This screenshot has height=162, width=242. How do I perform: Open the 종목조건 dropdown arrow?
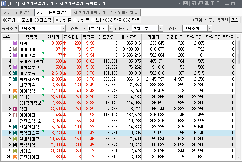coord(63,28)
